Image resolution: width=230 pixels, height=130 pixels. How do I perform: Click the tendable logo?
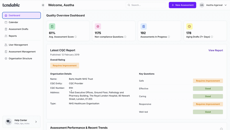point(11,5)
